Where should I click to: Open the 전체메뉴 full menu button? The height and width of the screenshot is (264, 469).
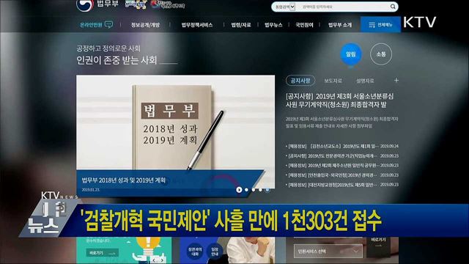coord(380,24)
